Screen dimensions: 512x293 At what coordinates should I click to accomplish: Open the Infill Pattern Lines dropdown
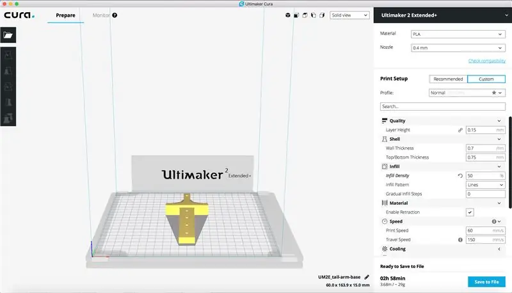(485, 185)
